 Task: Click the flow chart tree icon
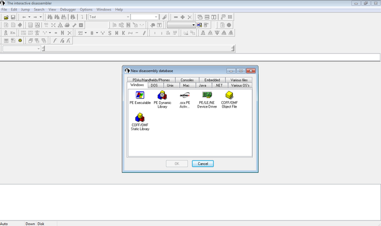point(60,25)
